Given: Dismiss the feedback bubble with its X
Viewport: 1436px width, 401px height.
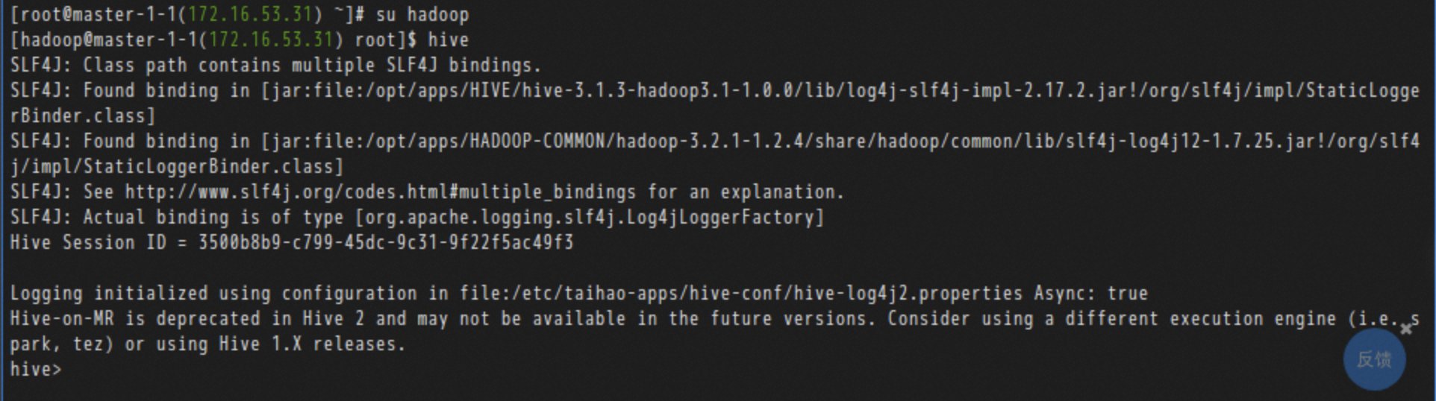Looking at the screenshot, I should tap(1406, 329).
